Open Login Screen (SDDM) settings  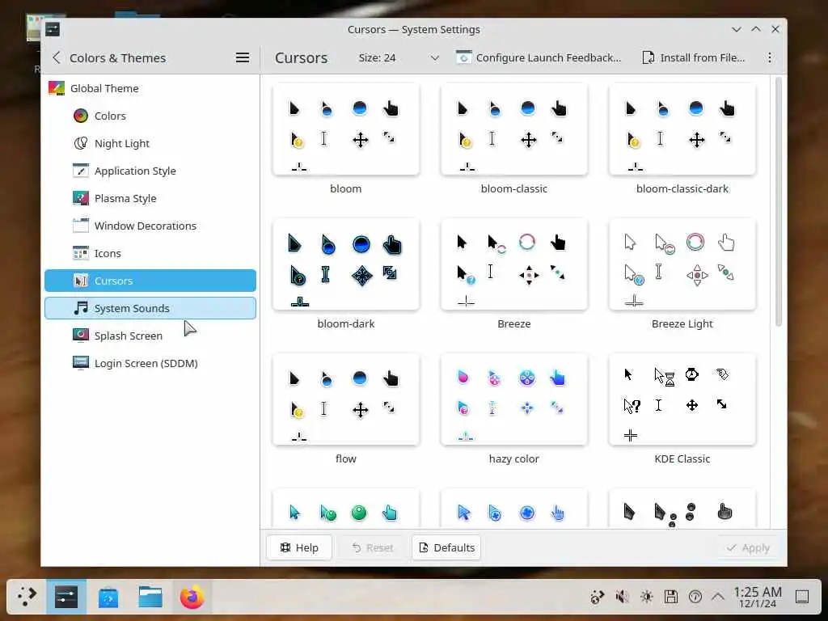(150, 363)
